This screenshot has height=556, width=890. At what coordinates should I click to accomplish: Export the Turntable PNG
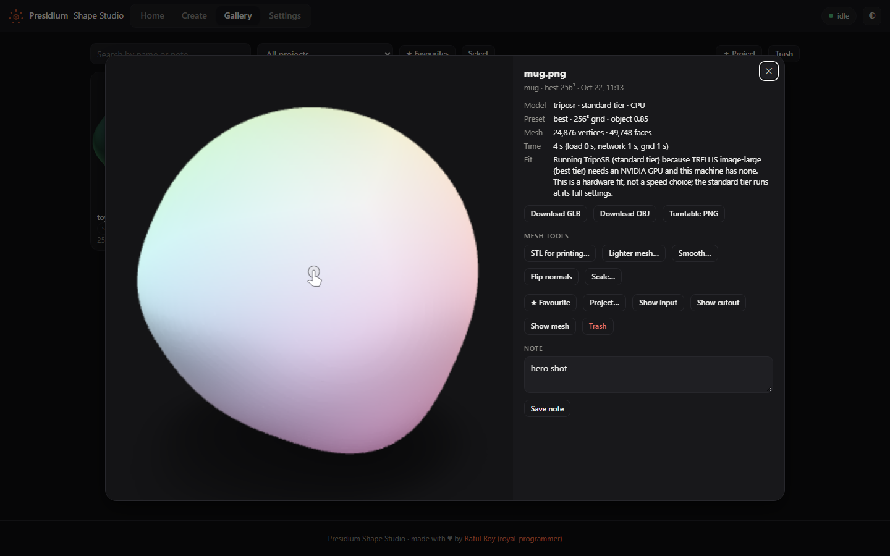click(x=693, y=214)
